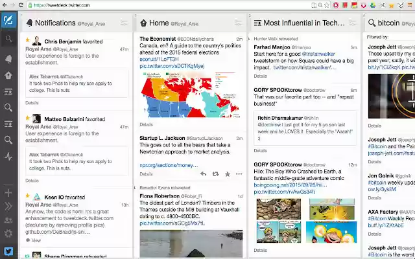
Task: Click the Twitter bird logo in sidebar
Action: click(8, 251)
